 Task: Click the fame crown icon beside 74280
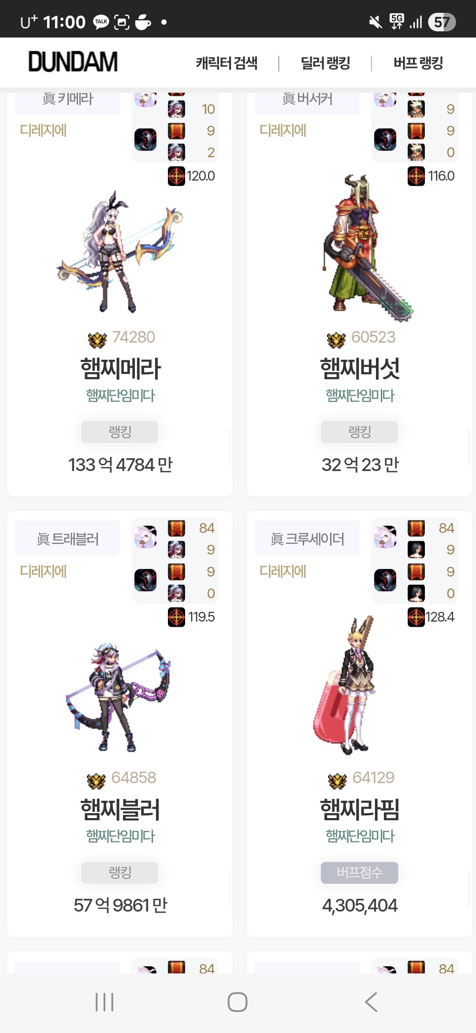(97, 340)
